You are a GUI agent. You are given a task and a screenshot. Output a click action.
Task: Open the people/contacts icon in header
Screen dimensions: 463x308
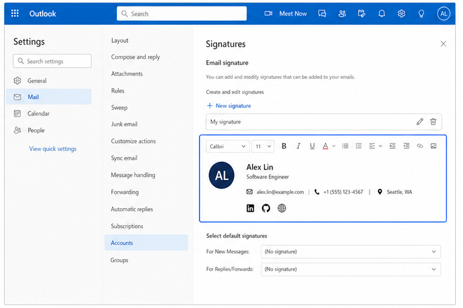[x=342, y=14]
